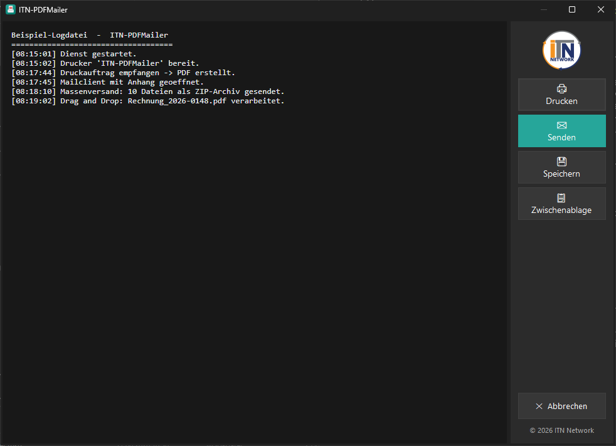Click the printer icon above Drucken
This screenshot has height=446, width=616.
coord(562,89)
